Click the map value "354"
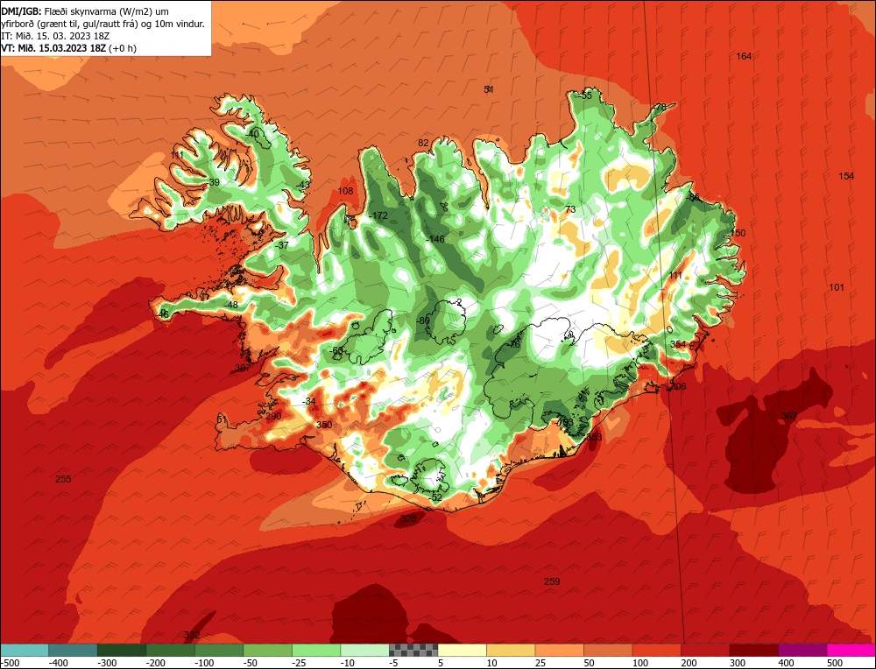Image resolution: width=876 pixels, height=669 pixels. [678, 344]
